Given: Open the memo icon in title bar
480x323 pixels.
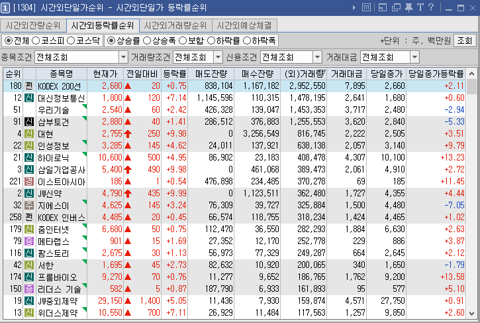Looking at the screenshot, I should pyautogui.click(x=366, y=7).
